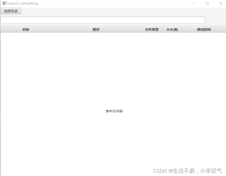Sort by the 大小(B) column header
This screenshot has width=226, height=176.
[172, 29]
